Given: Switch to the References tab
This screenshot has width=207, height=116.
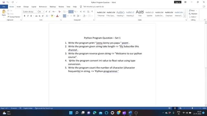Looking at the screenshot, I should click(x=43, y=6).
